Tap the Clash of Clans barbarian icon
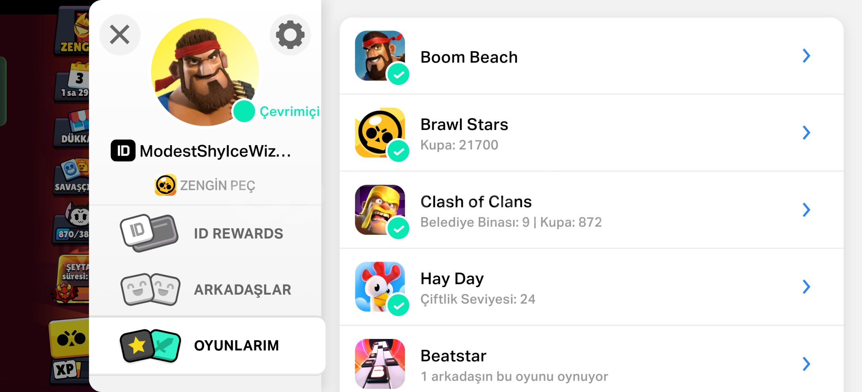The image size is (862, 392). (x=380, y=210)
